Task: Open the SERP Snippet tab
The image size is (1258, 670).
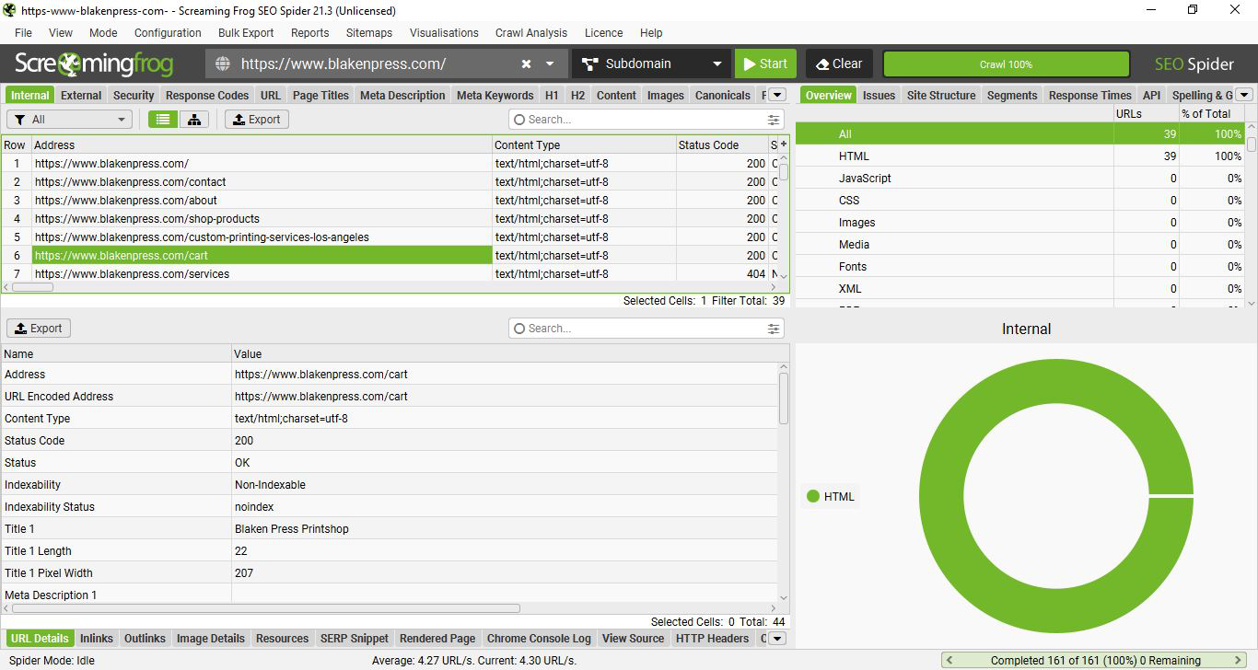Action: [x=355, y=639]
